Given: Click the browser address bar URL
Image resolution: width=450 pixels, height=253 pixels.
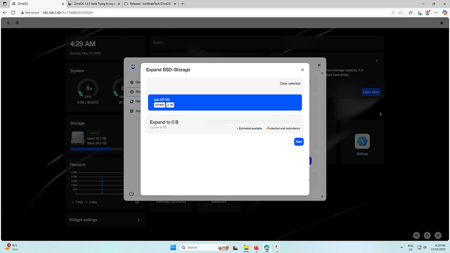Looking at the screenshot, I should 67,12.
